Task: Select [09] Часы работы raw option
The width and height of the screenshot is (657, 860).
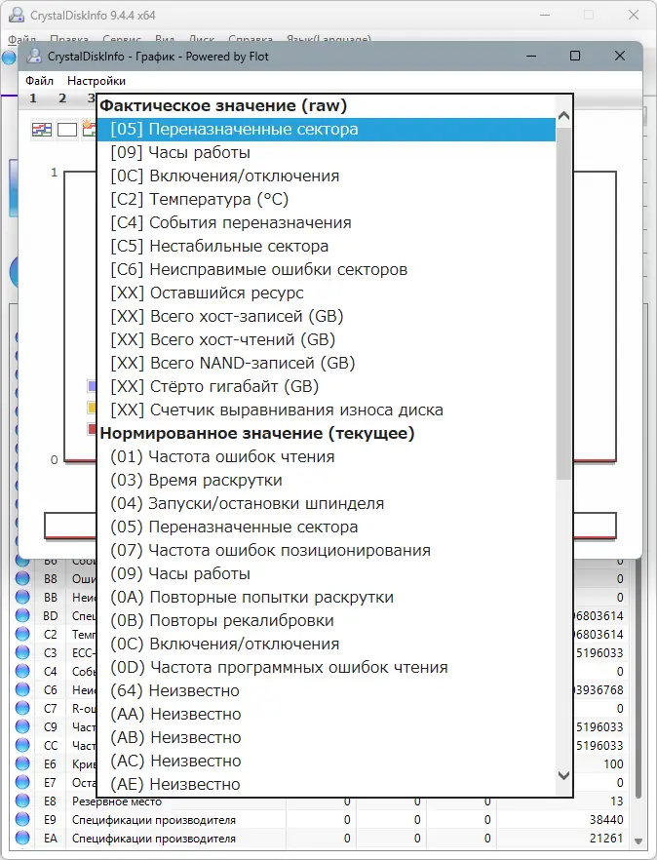Action: click(327, 152)
